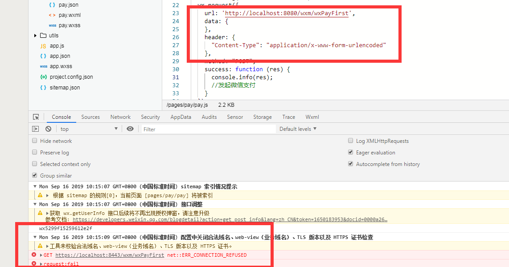Image resolution: width=509 pixels, height=267 pixels.
Task: Enable Preserve log checkbox
Action: [35, 152]
